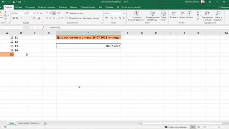Toggle bold formatting (Ж)
The image size is (229, 129).
click(14, 18)
